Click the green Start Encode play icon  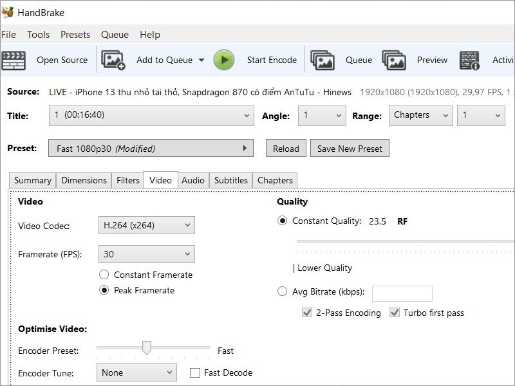tap(224, 60)
